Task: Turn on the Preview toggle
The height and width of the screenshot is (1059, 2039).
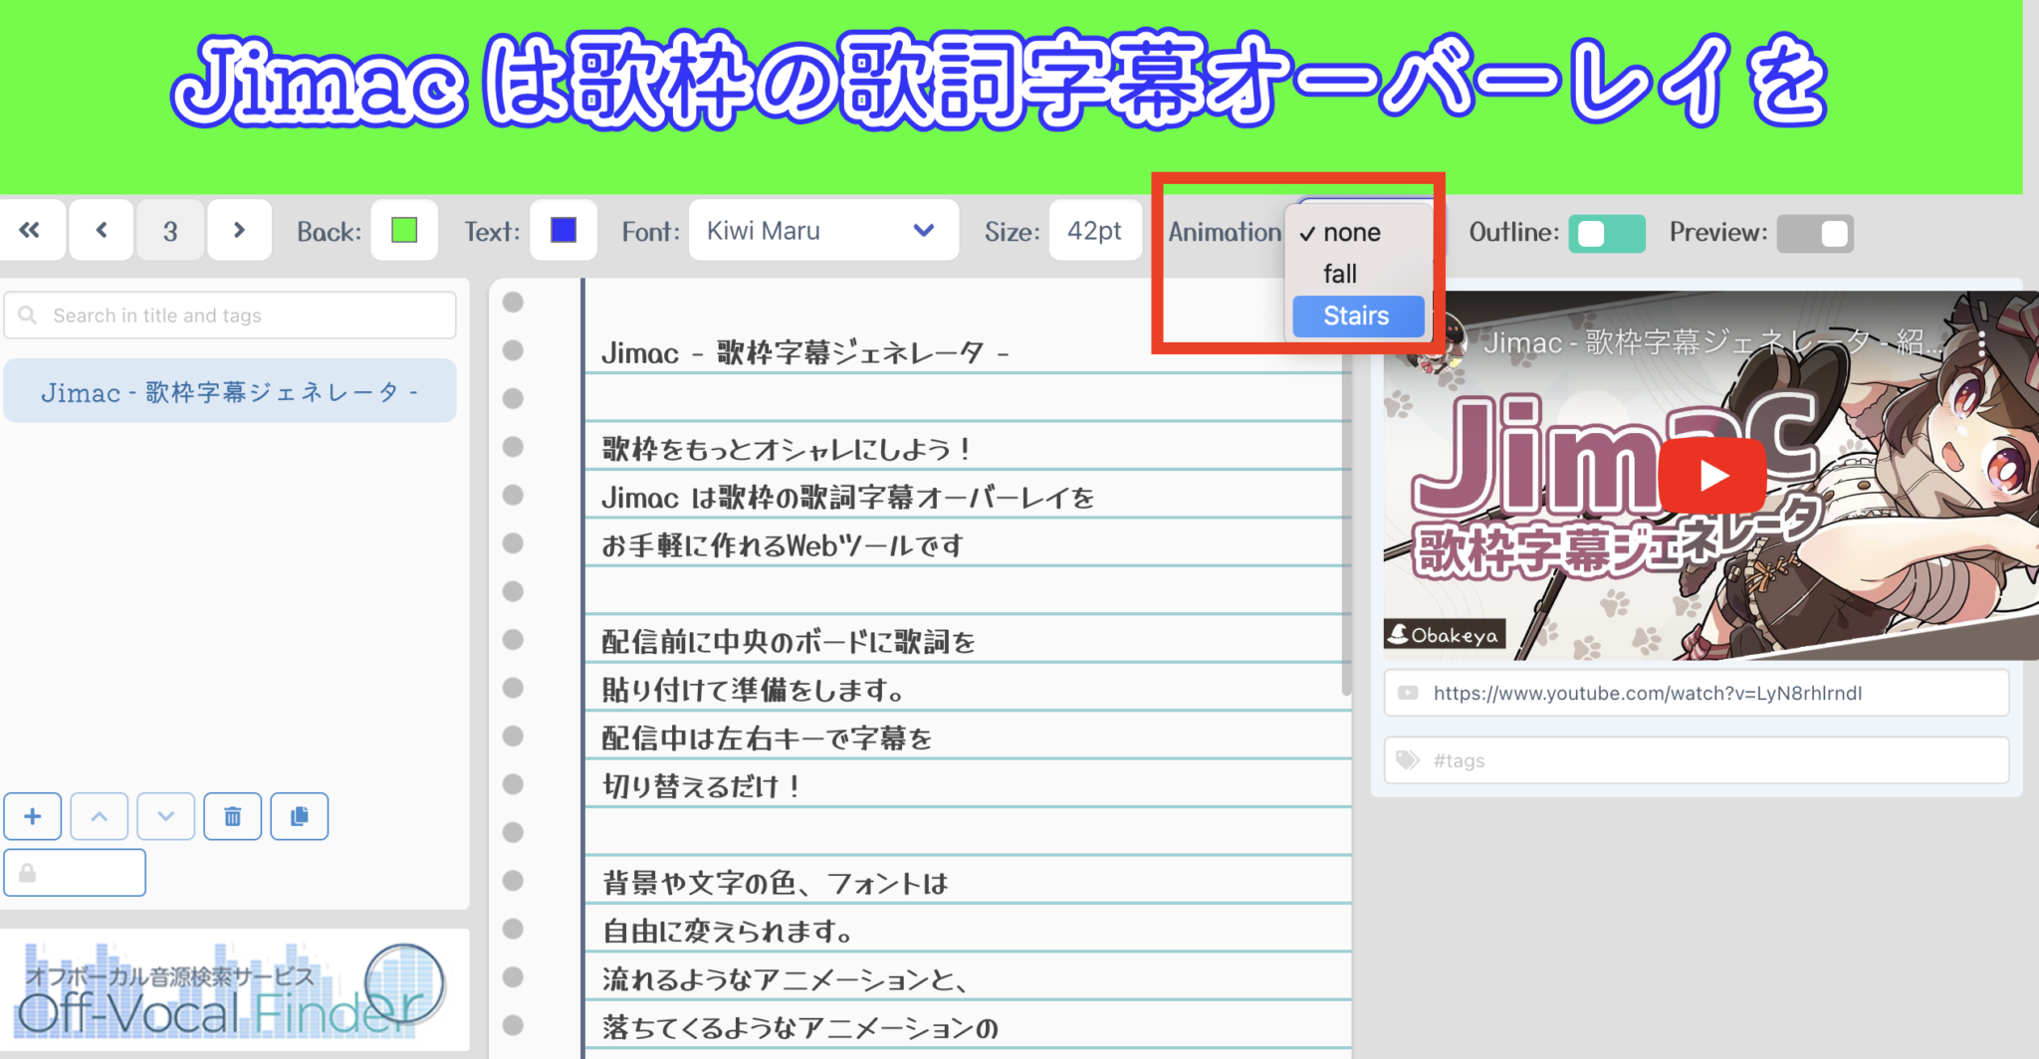Action: (x=1815, y=233)
